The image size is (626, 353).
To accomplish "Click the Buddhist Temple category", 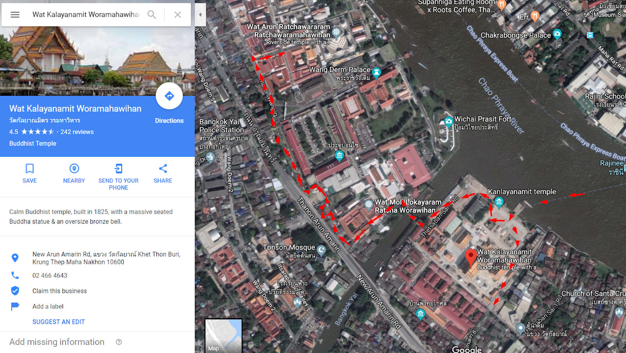I will click(33, 143).
